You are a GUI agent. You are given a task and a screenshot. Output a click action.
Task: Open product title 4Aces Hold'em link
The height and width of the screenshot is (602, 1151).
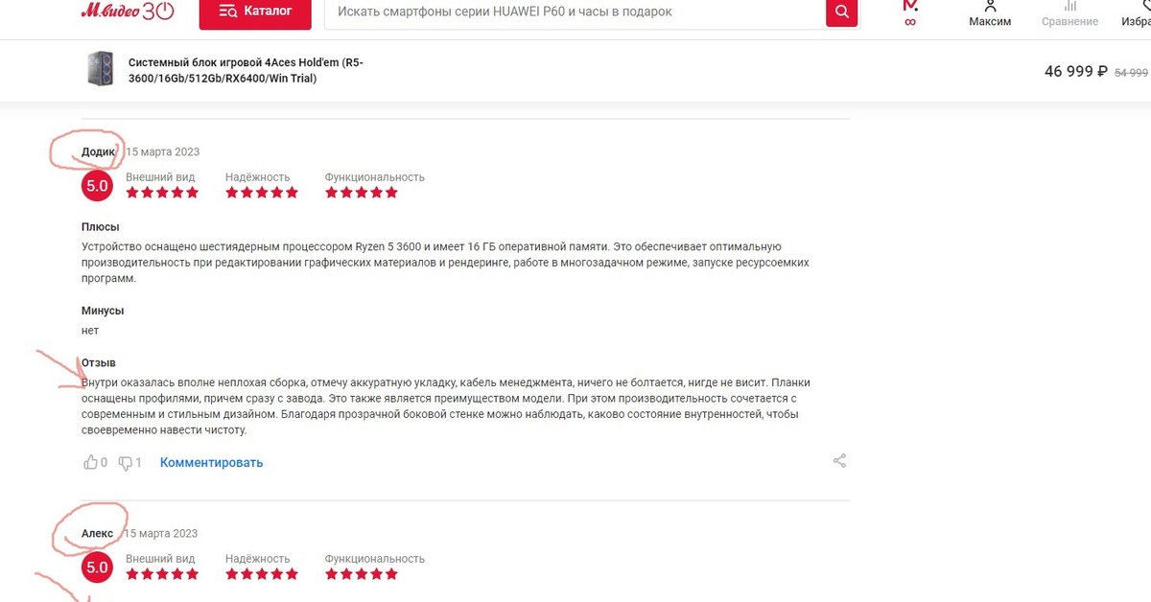click(x=246, y=70)
